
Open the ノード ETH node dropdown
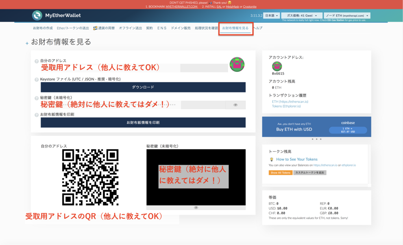(x=347, y=16)
